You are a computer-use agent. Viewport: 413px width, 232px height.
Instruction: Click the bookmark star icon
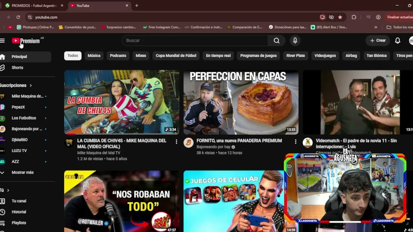(340, 17)
